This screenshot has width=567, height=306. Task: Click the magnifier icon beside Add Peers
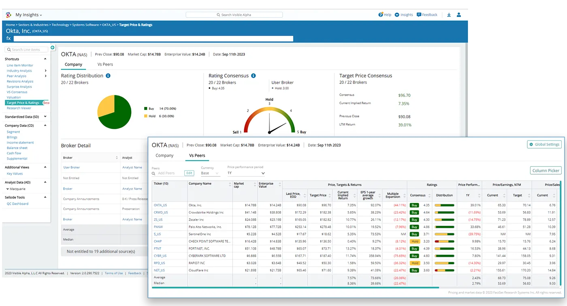[x=154, y=173]
